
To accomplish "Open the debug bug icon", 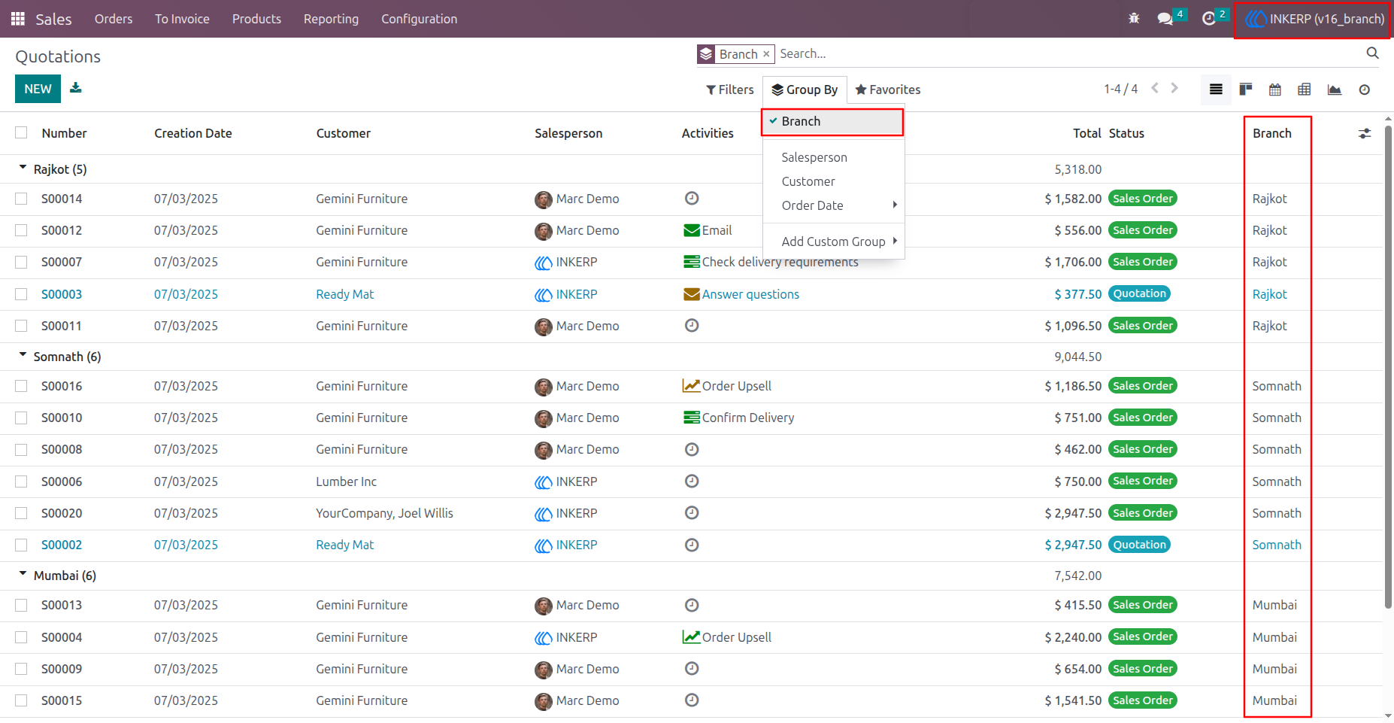I will click(x=1134, y=19).
